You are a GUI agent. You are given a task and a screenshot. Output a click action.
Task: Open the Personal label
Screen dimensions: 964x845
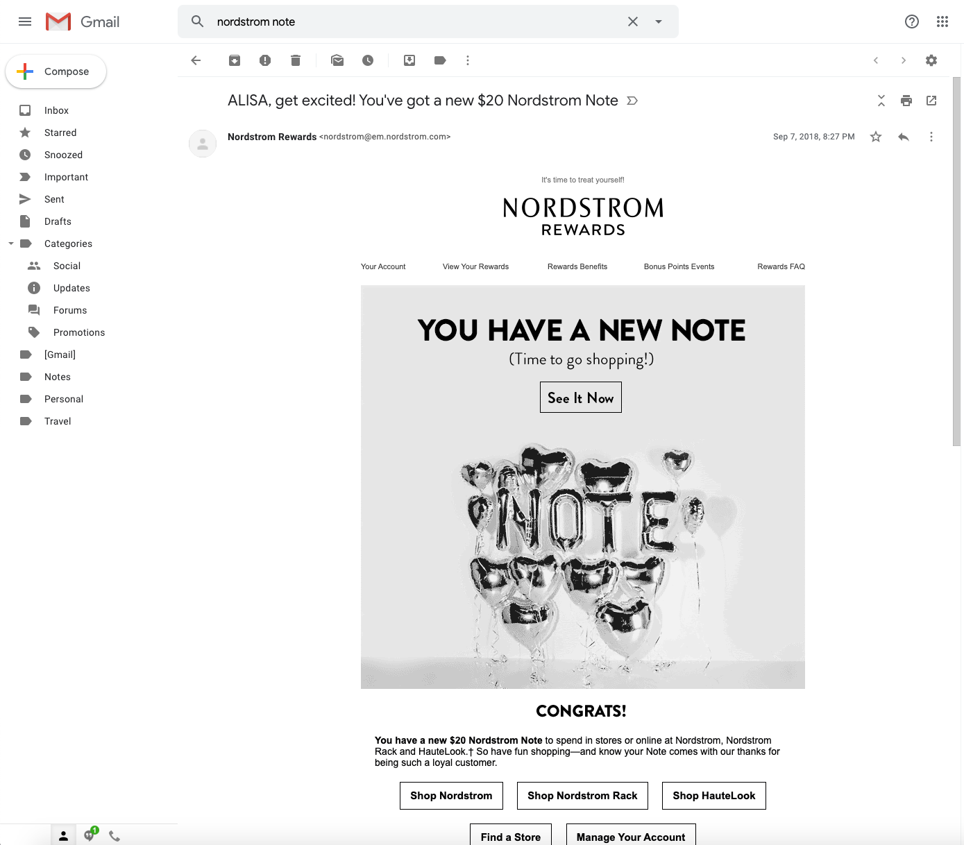[64, 399]
